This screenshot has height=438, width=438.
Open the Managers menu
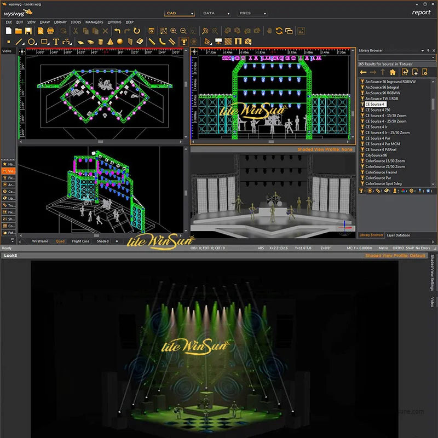click(94, 22)
